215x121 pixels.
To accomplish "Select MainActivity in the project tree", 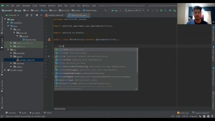I will pyautogui.click(x=30, y=40).
